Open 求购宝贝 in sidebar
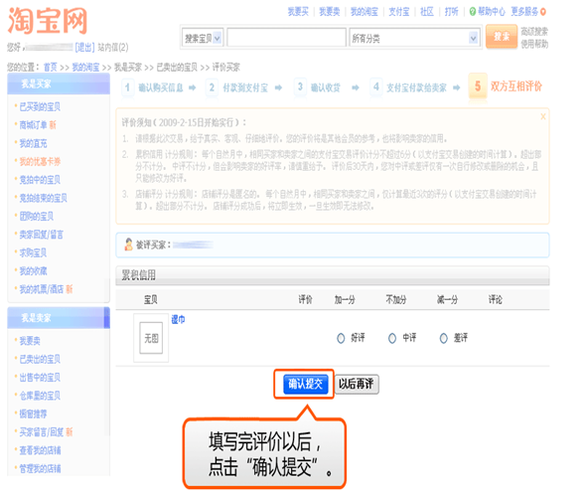585x493 pixels. pyautogui.click(x=33, y=252)
